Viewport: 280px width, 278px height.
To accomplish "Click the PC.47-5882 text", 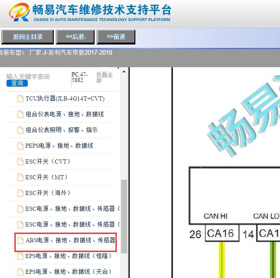I will tap(79, 77).
